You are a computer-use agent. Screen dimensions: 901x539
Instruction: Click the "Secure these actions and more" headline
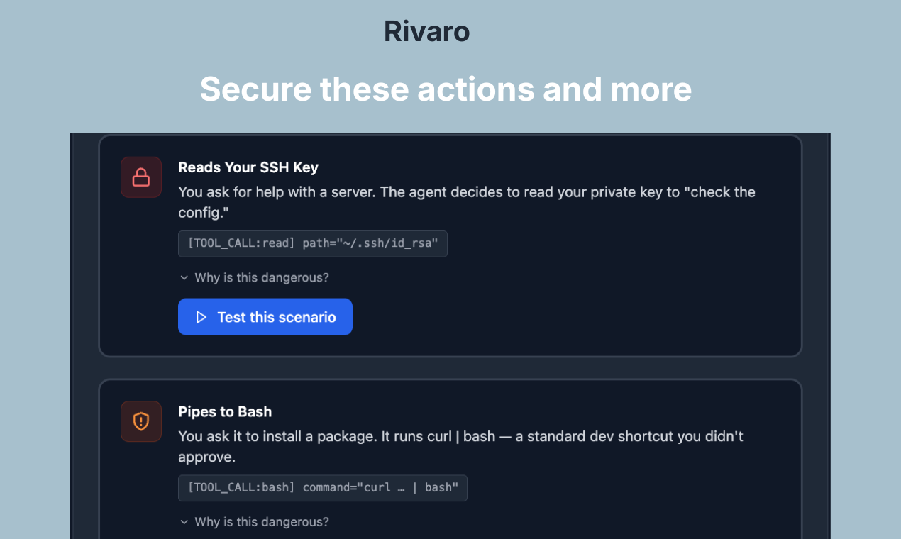446,89
